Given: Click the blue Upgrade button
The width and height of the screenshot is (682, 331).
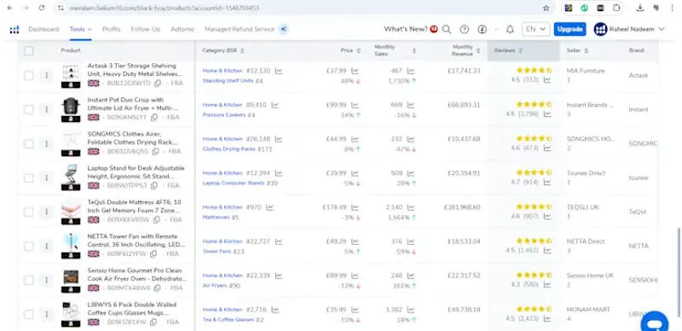Looking at the screenshot, I should [569, 29].
